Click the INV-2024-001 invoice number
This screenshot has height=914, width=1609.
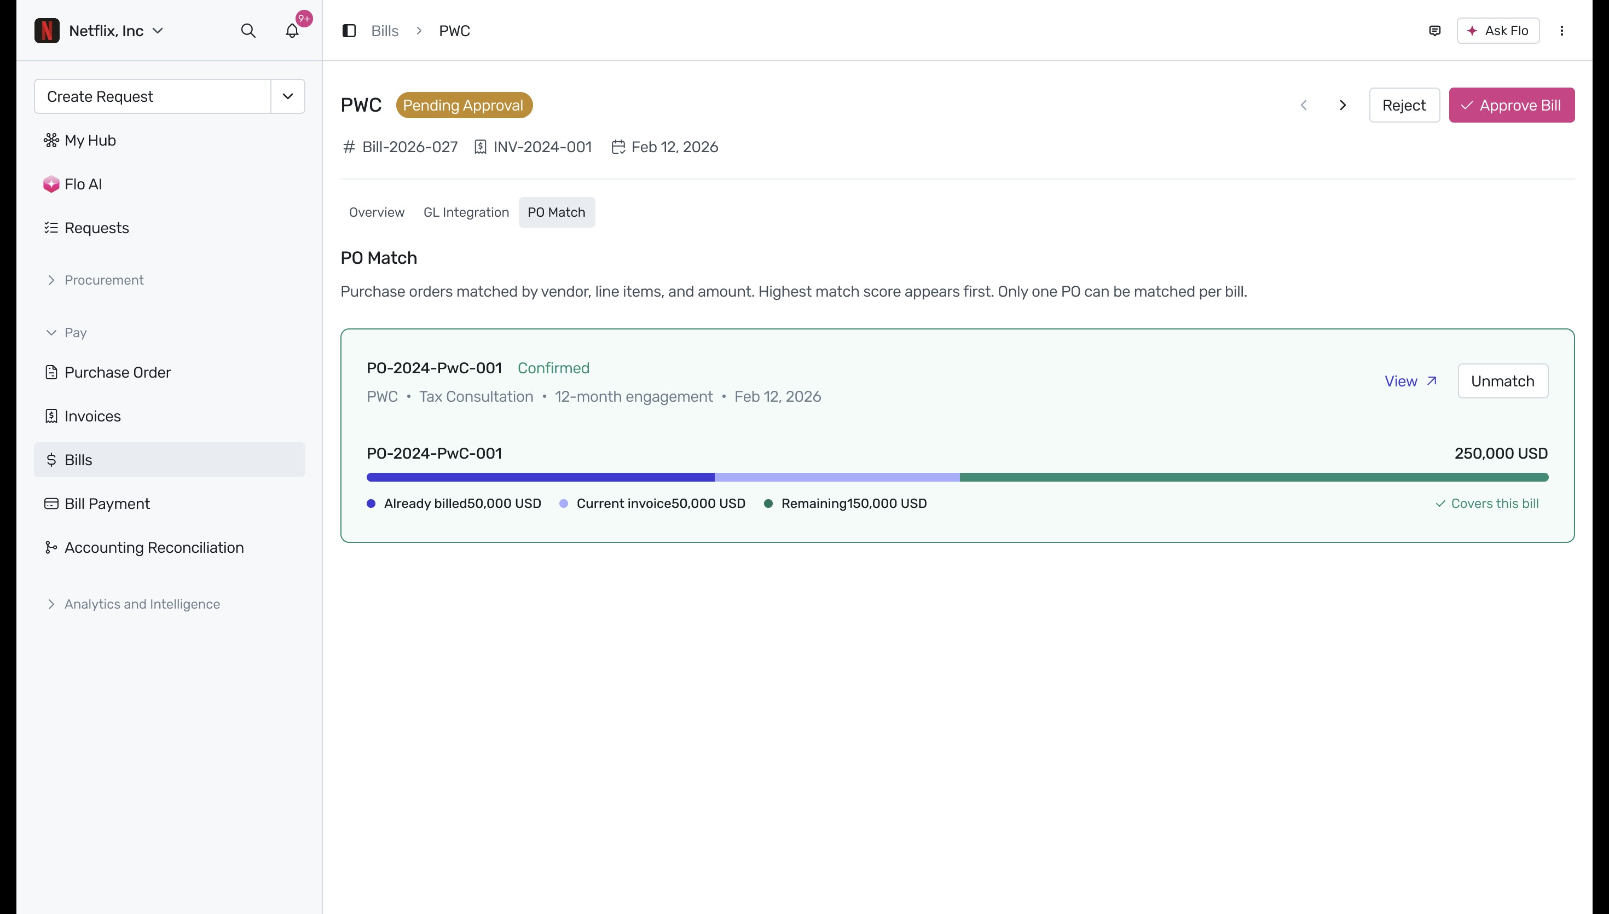click(542, 147)
